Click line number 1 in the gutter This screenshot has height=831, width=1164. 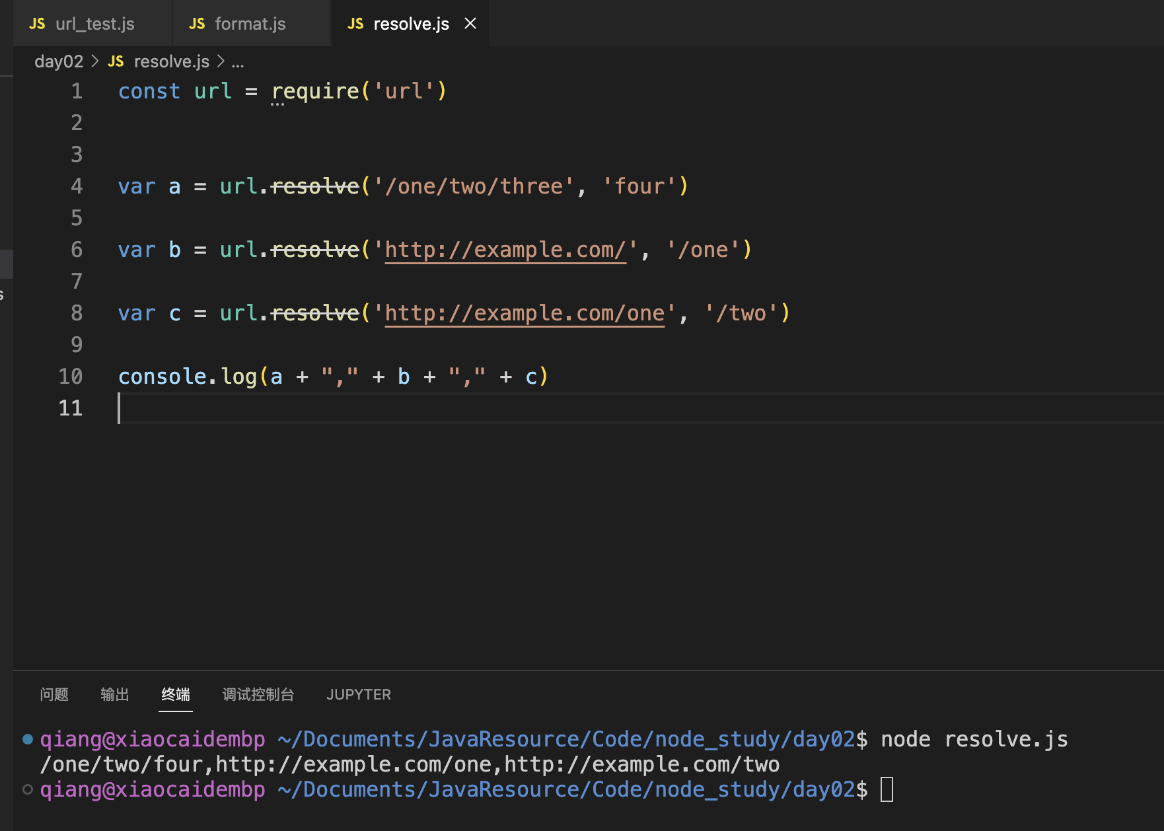coord(77,91)
